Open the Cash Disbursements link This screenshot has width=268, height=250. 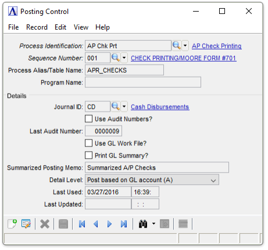click(x=160, y=107)
